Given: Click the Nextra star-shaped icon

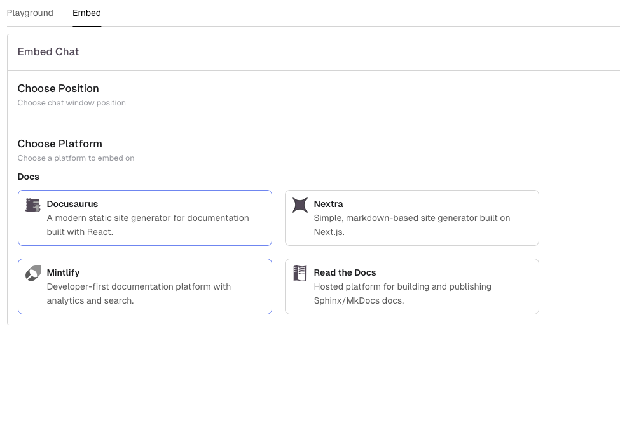Looking at the screenshot, I should point(300,205).
